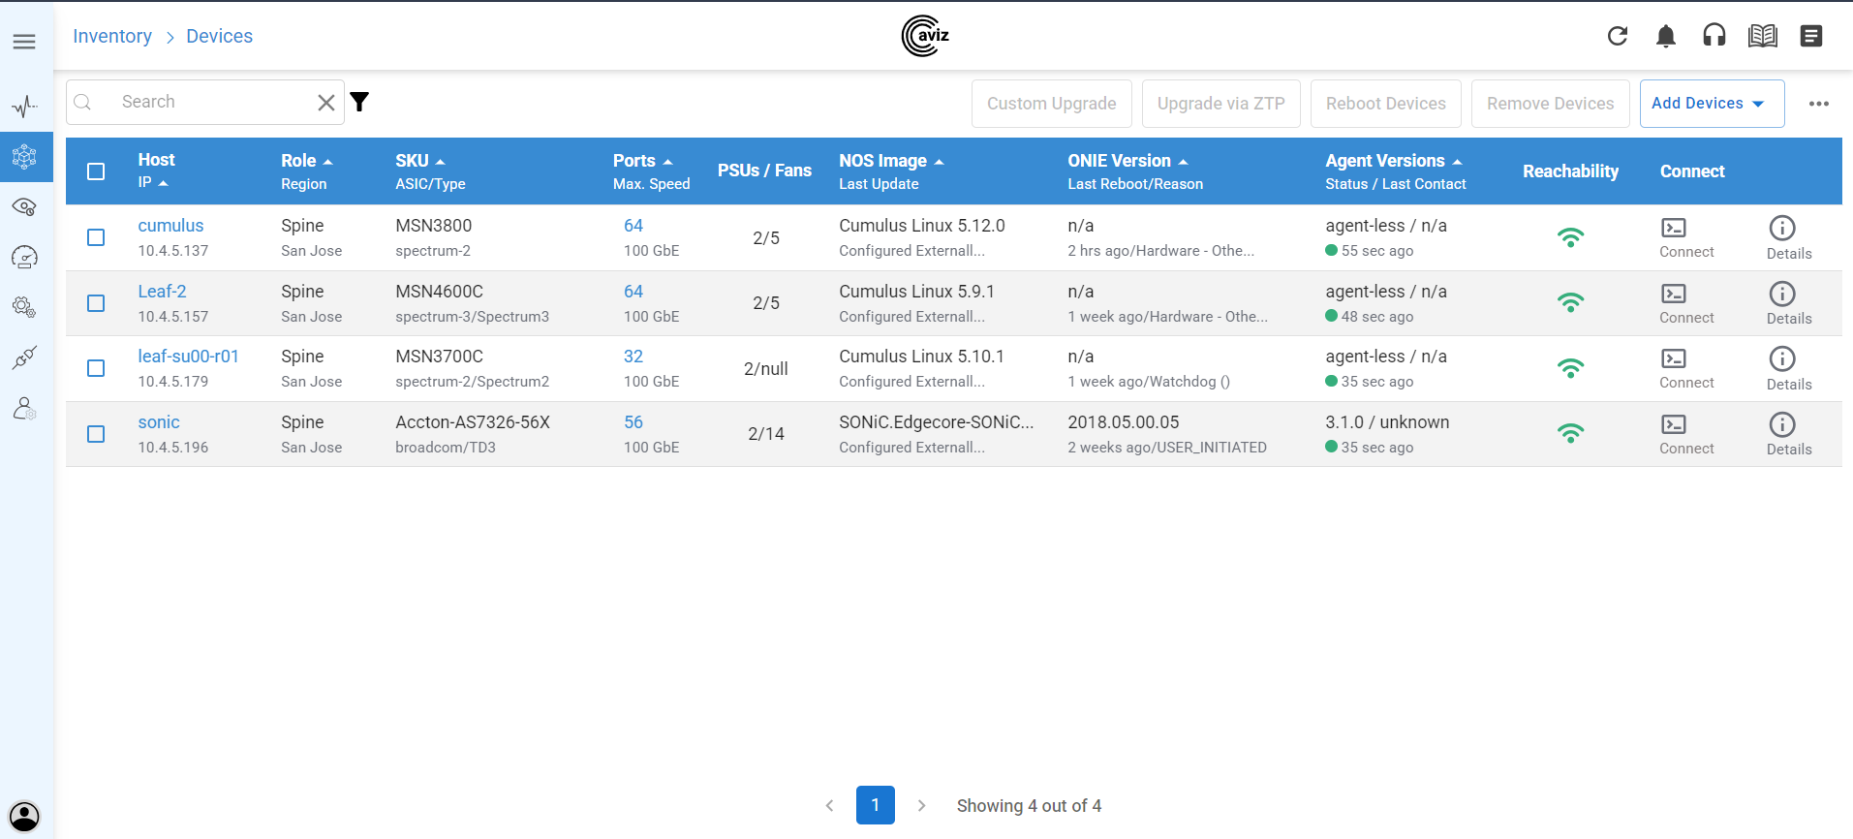
Task: Go to Devices breadcrumb
Action: click(x=219, y=36)
